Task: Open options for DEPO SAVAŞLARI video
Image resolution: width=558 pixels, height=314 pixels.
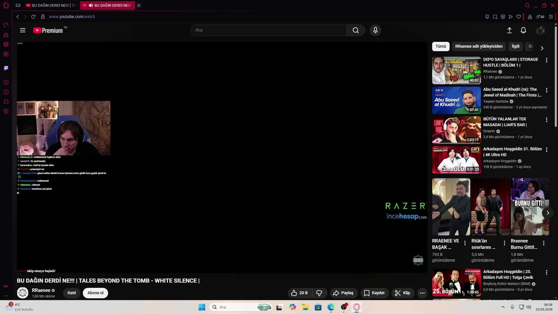Action: [x=546, y=60]
